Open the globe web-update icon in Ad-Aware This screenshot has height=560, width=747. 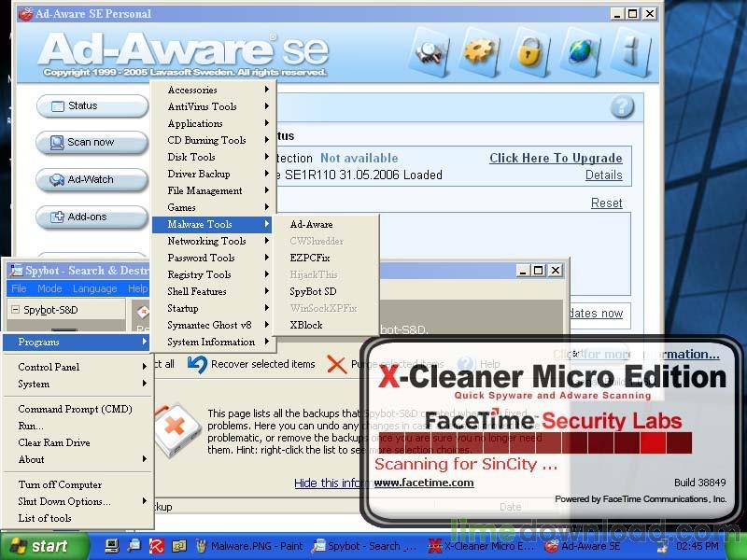[581, 53]
